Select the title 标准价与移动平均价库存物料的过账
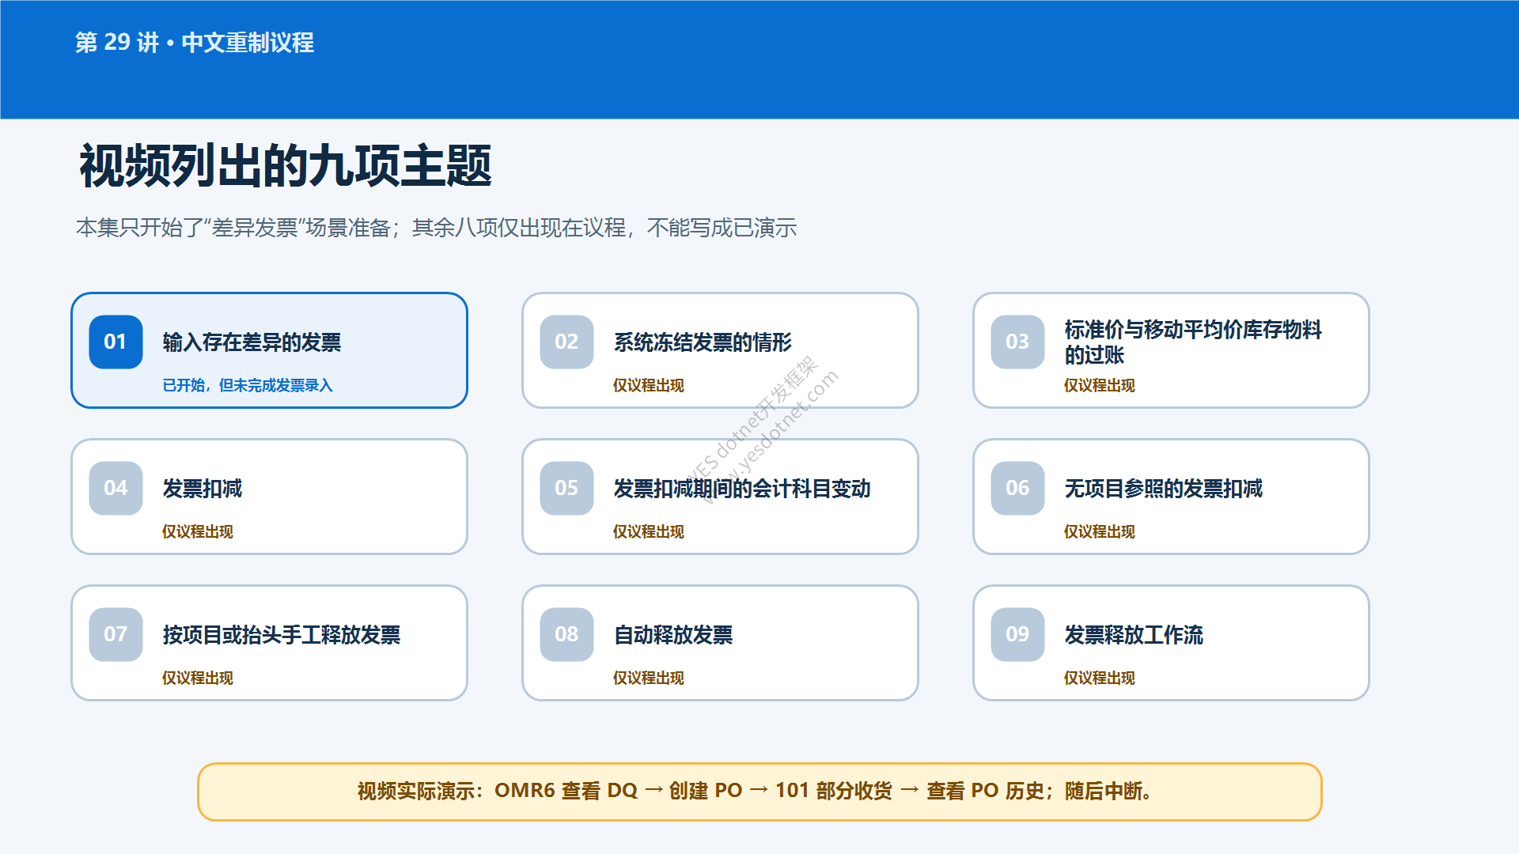 [x=1193, y=342]
